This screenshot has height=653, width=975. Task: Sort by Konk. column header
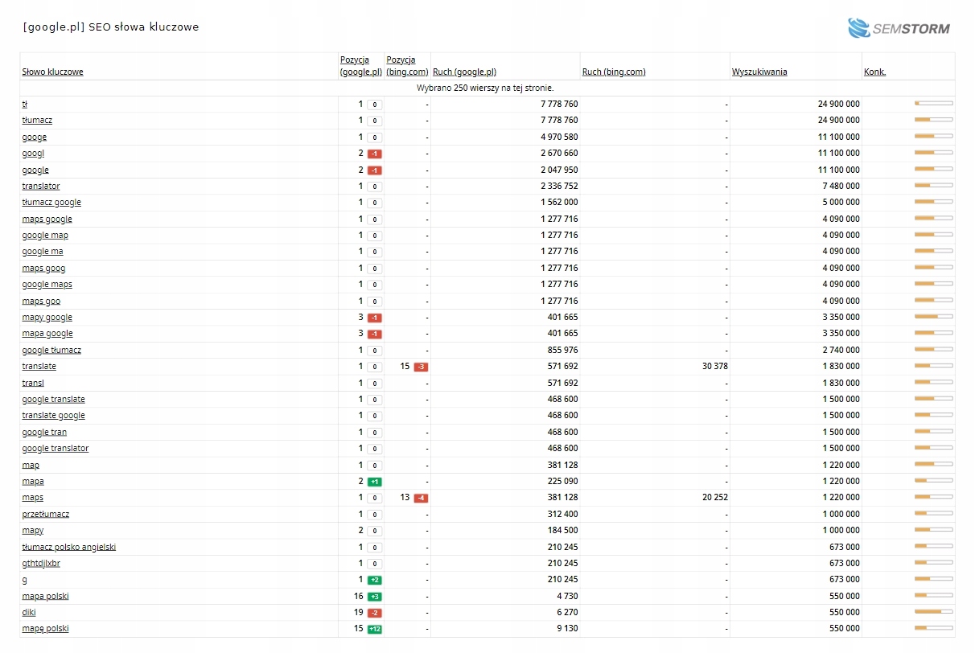[874, 72]
